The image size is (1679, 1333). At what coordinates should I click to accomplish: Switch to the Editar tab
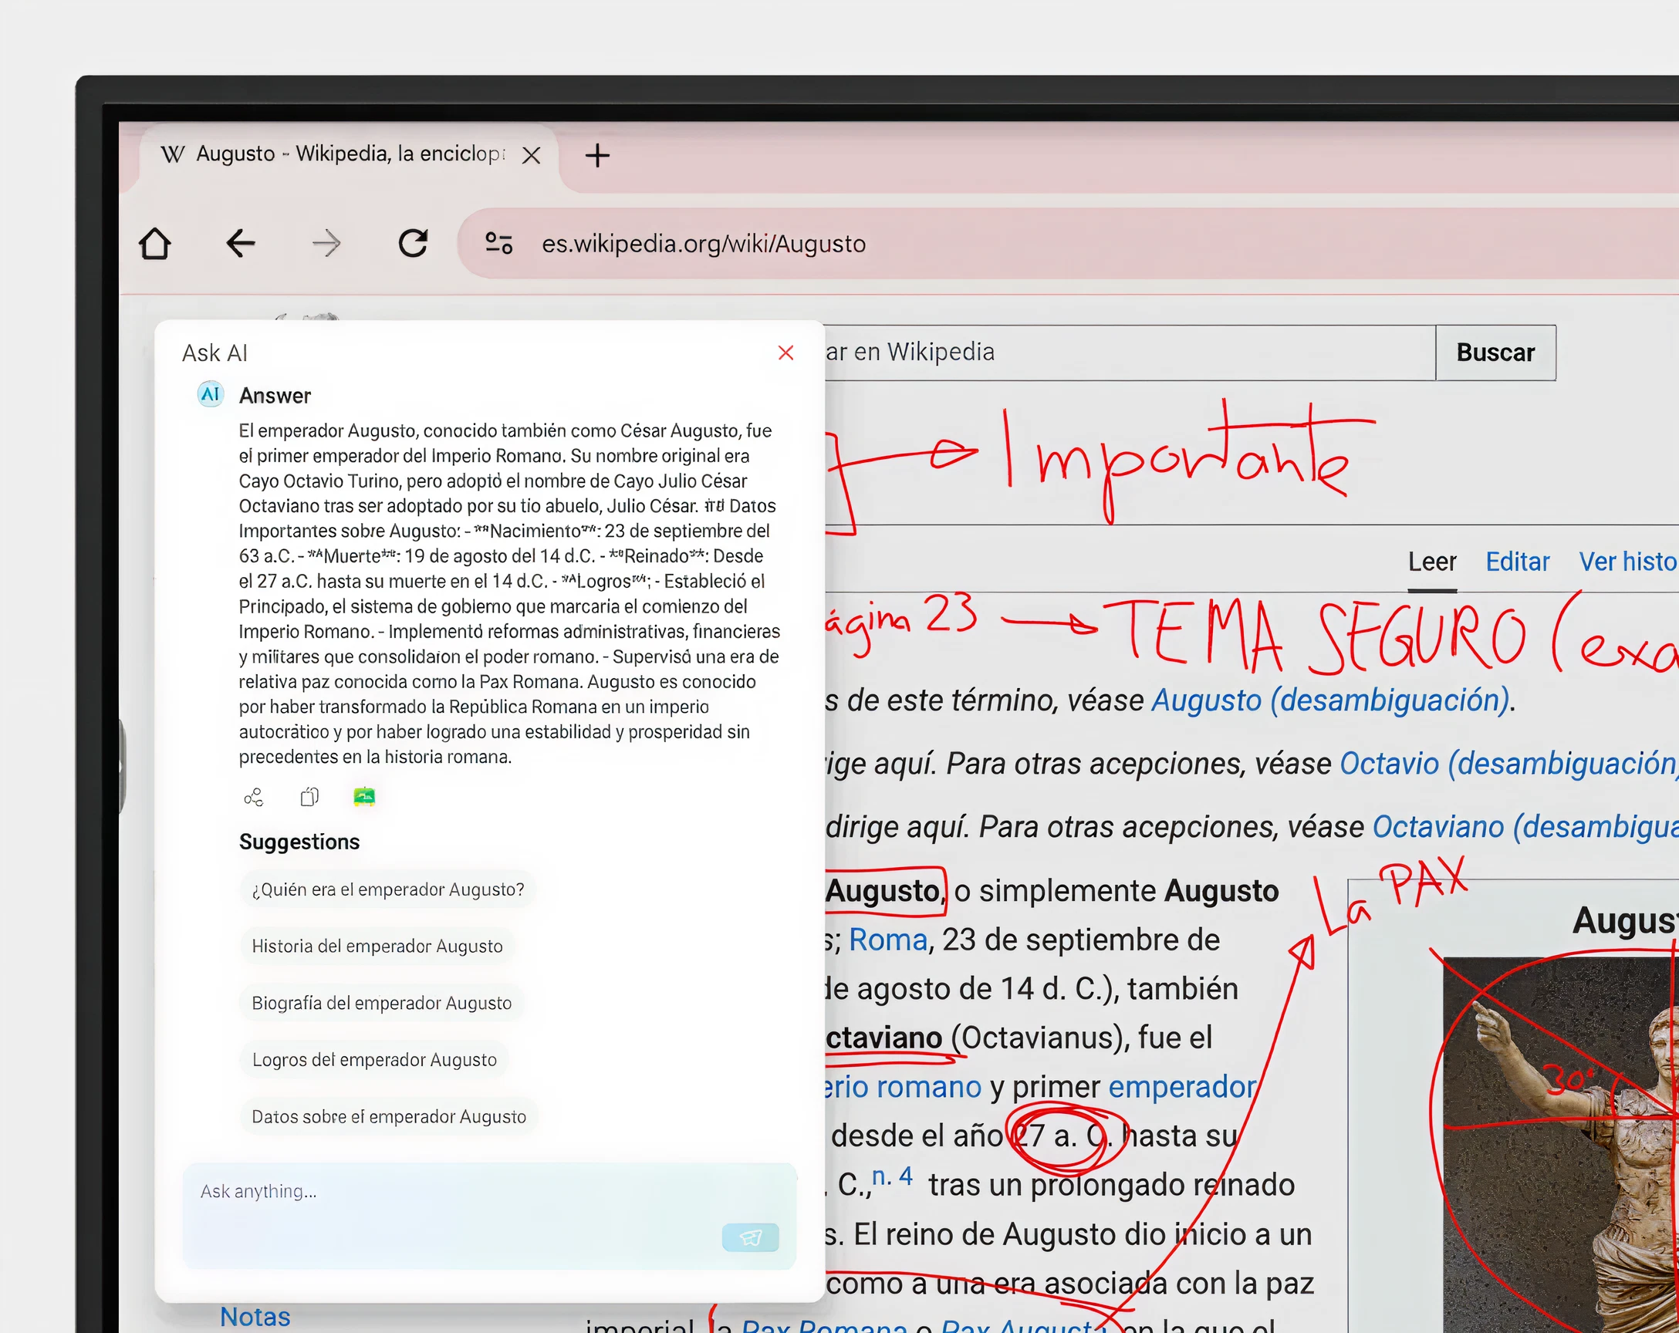[x=1517, y=562]
